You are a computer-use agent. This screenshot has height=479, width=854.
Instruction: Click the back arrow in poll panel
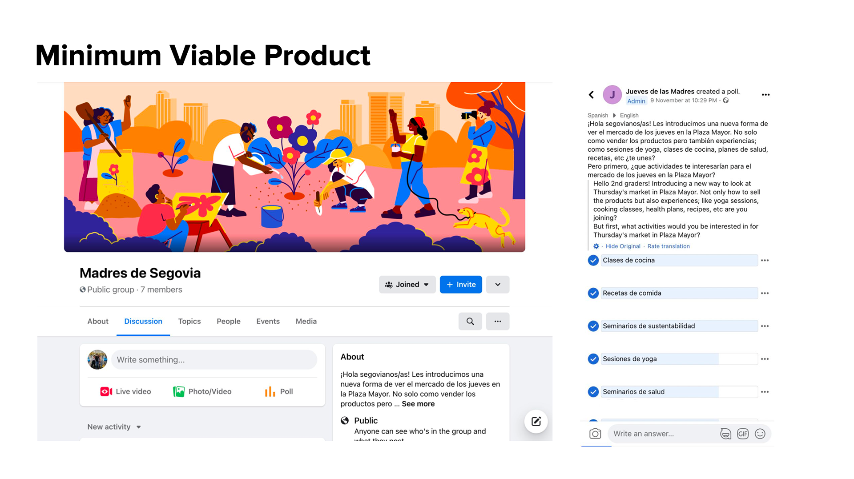pos(591,95)
